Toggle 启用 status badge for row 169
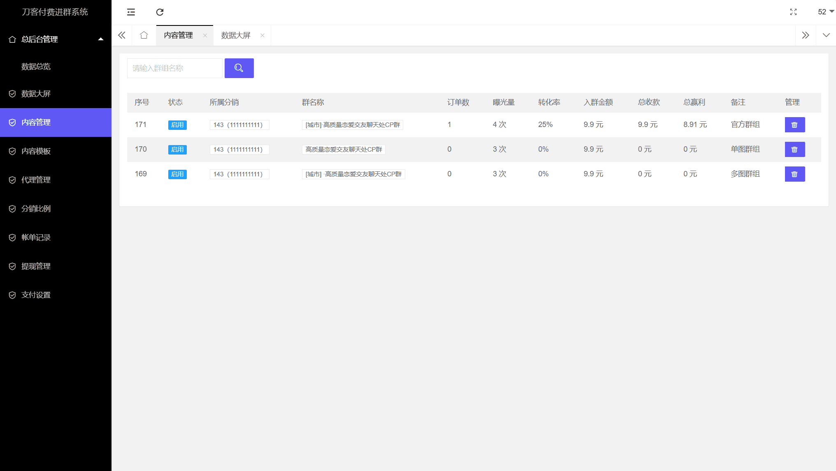 coord(177,174)
